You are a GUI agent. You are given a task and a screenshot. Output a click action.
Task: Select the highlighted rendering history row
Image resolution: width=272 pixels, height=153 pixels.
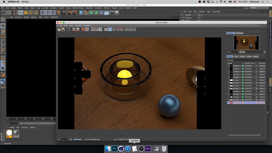coord(246,103)
